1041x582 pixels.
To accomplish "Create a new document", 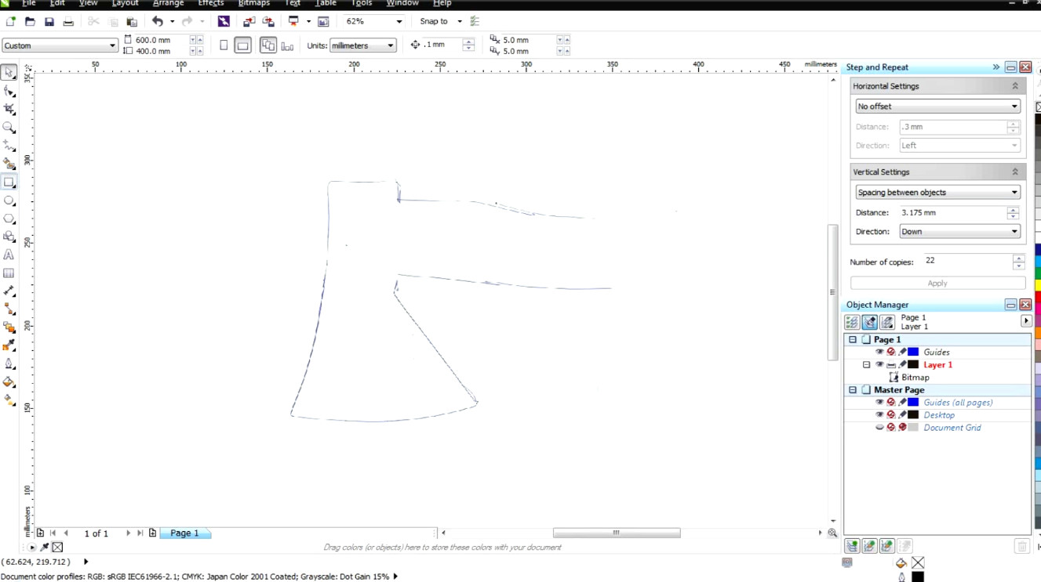I will point(11,22).
